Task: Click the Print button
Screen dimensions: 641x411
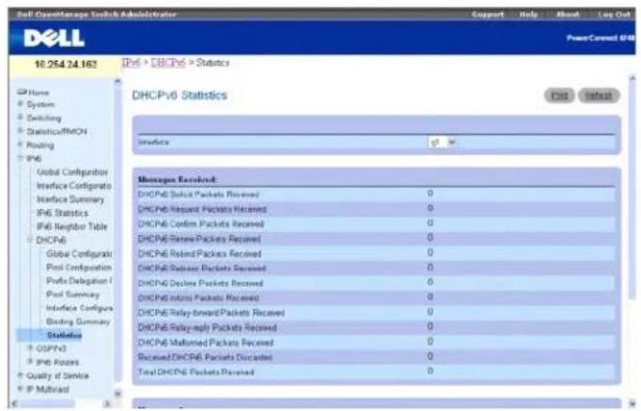Action: (559, 96)
